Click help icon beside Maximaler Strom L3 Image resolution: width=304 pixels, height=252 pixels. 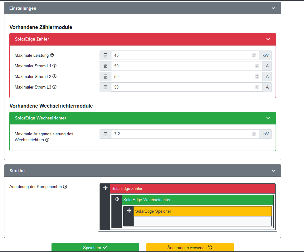(x=54, y=87)
